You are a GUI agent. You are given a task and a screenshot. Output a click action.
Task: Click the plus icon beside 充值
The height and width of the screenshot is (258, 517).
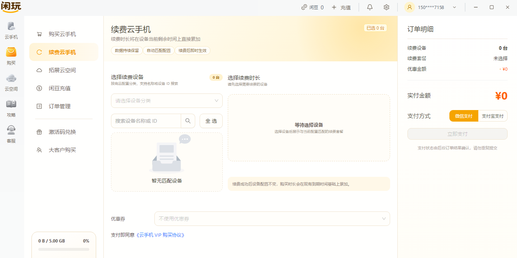(x=334, y=7)
